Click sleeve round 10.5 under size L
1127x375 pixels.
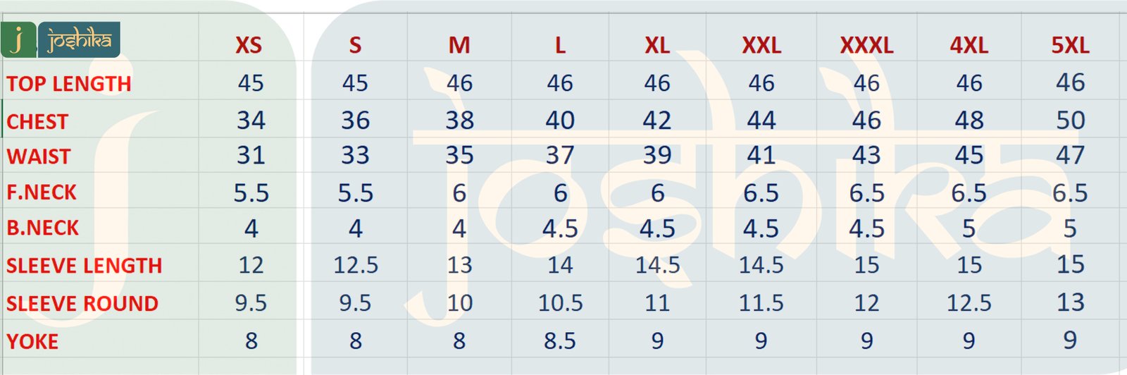[x=560, y=303]
